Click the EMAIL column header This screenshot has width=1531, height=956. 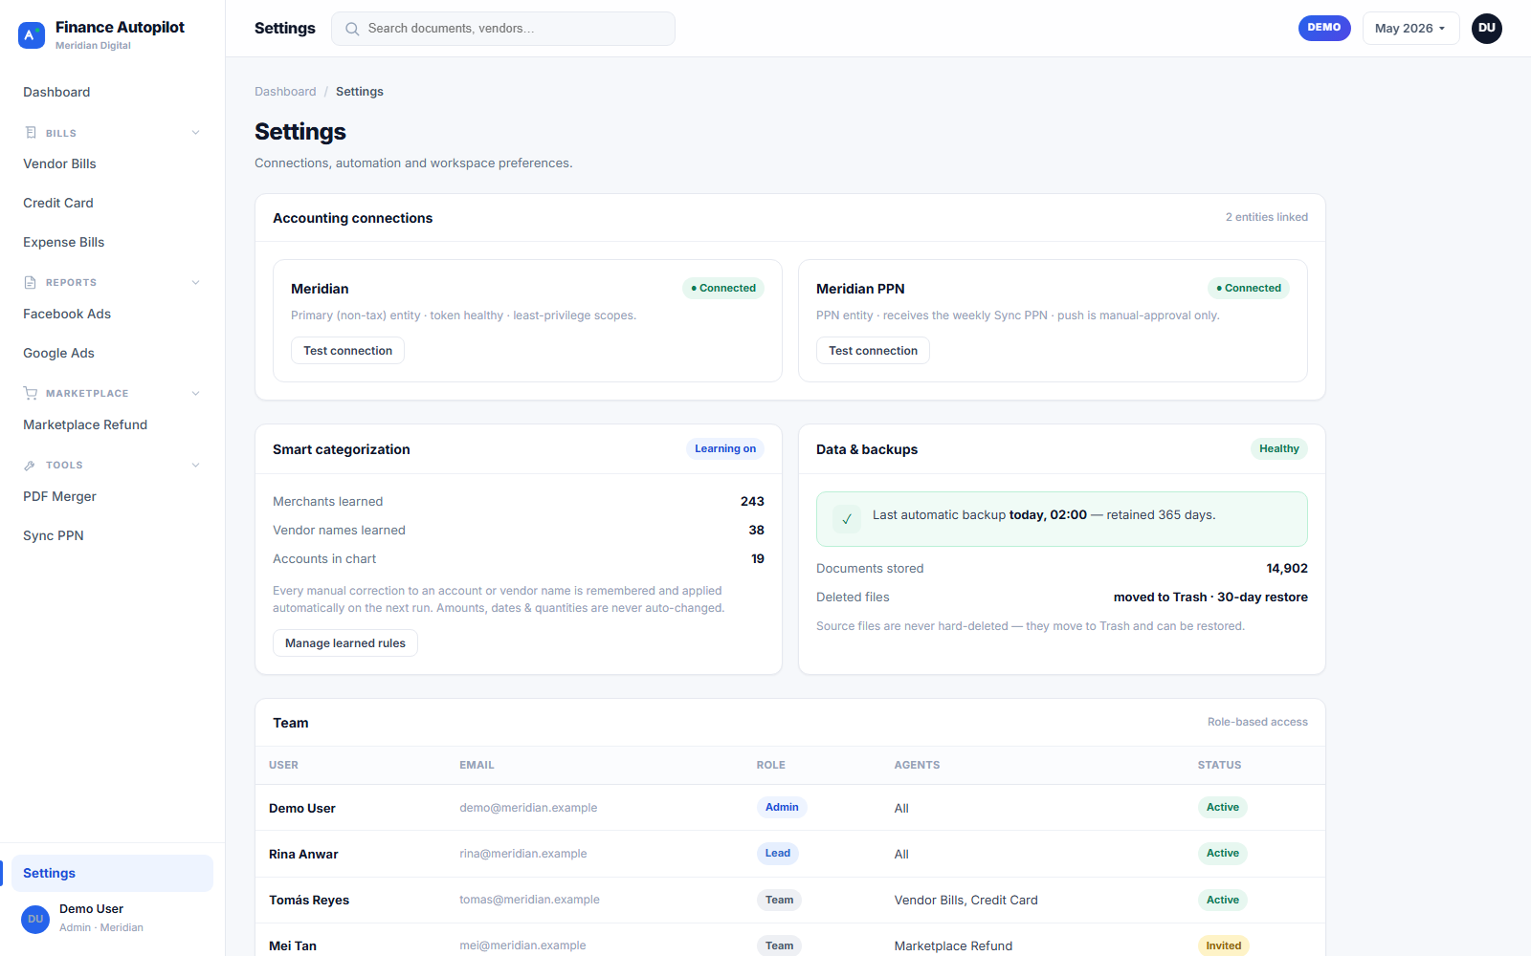[477, 766]
